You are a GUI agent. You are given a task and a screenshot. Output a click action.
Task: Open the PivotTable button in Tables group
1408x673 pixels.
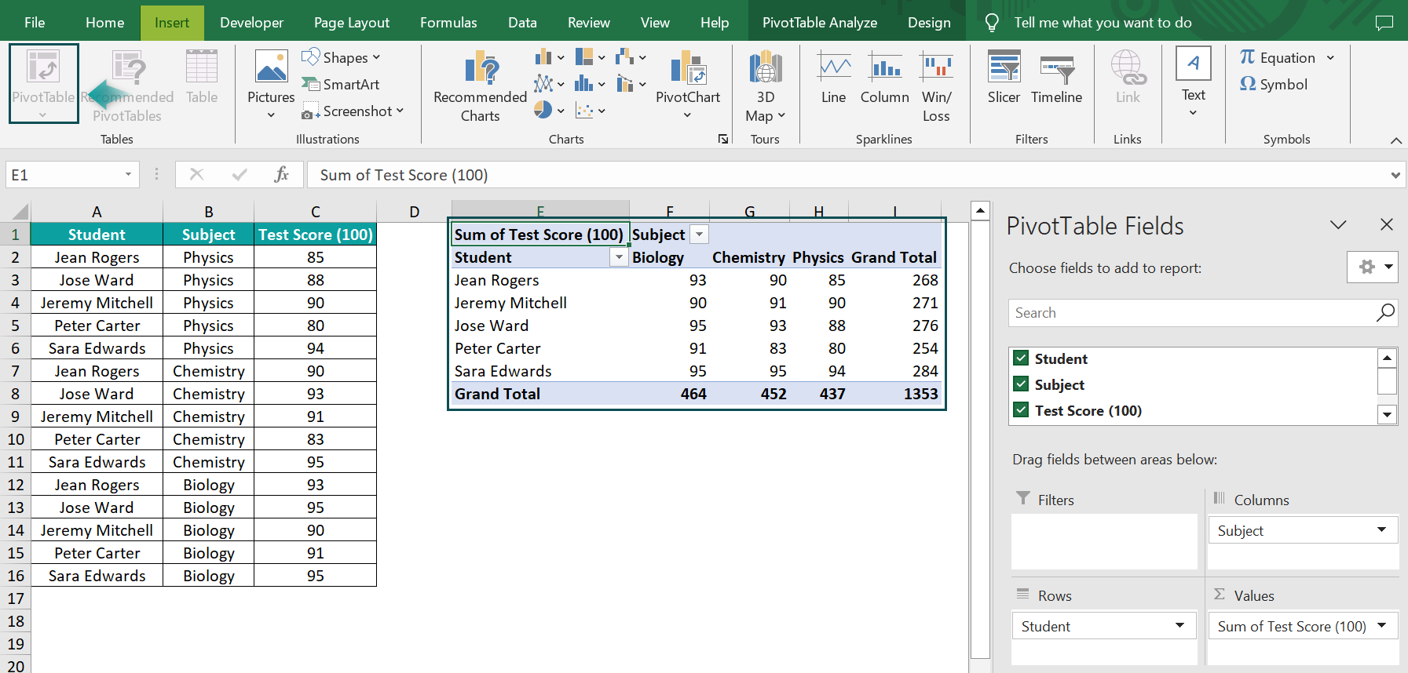tap(43, 83)
